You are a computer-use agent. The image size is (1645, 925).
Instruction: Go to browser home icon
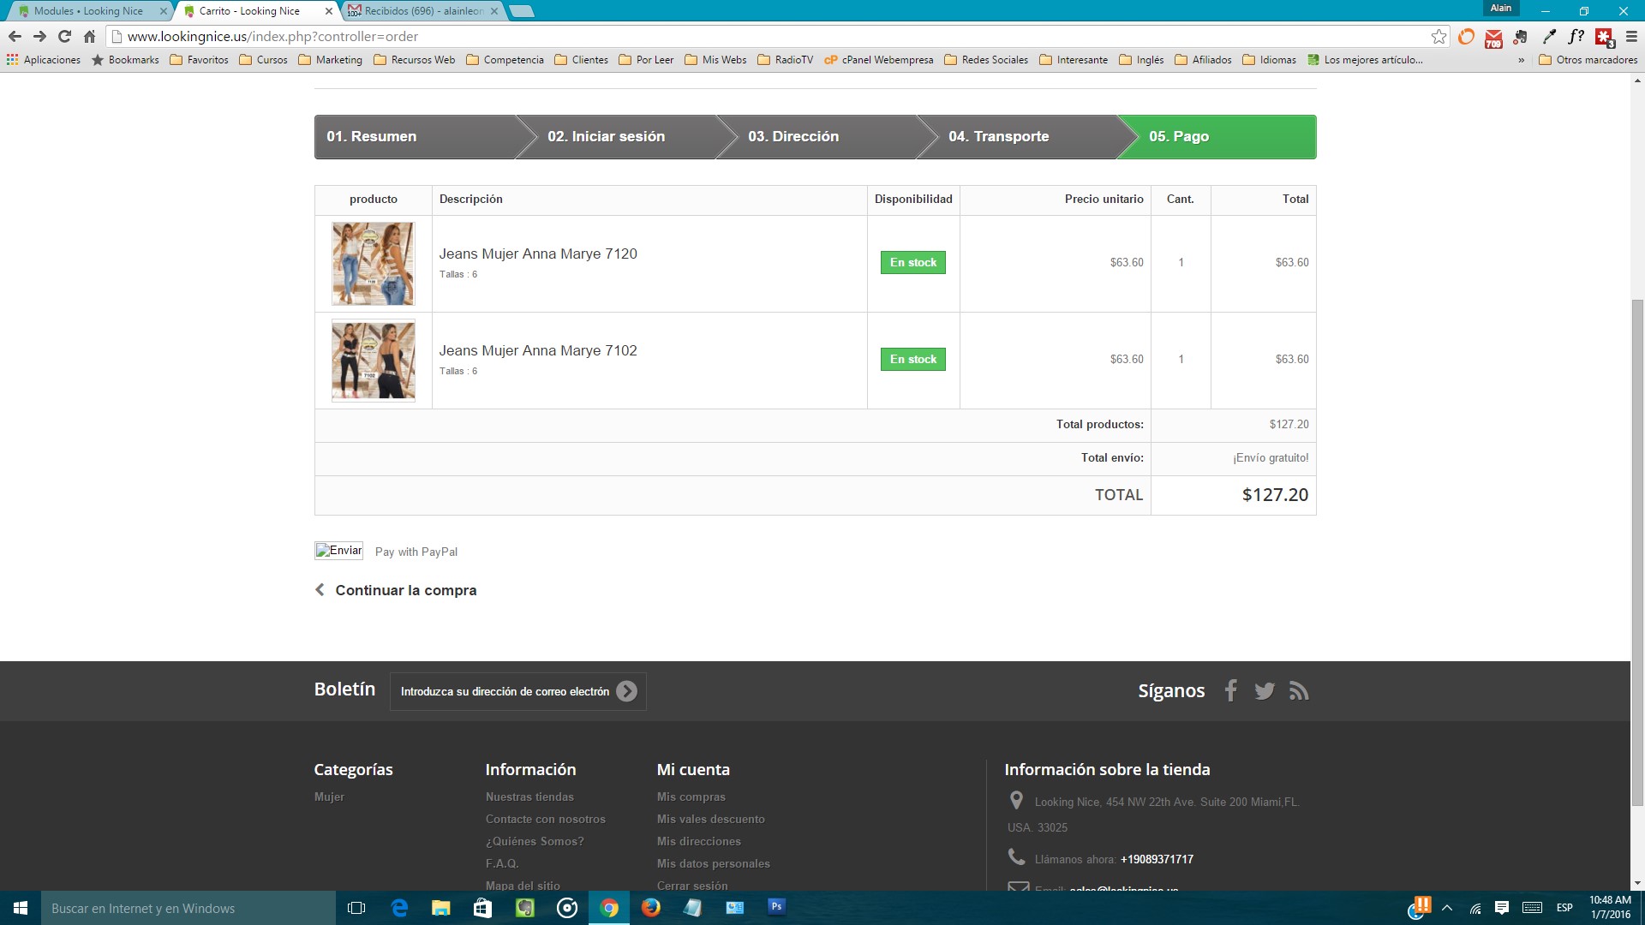(89, 37)
